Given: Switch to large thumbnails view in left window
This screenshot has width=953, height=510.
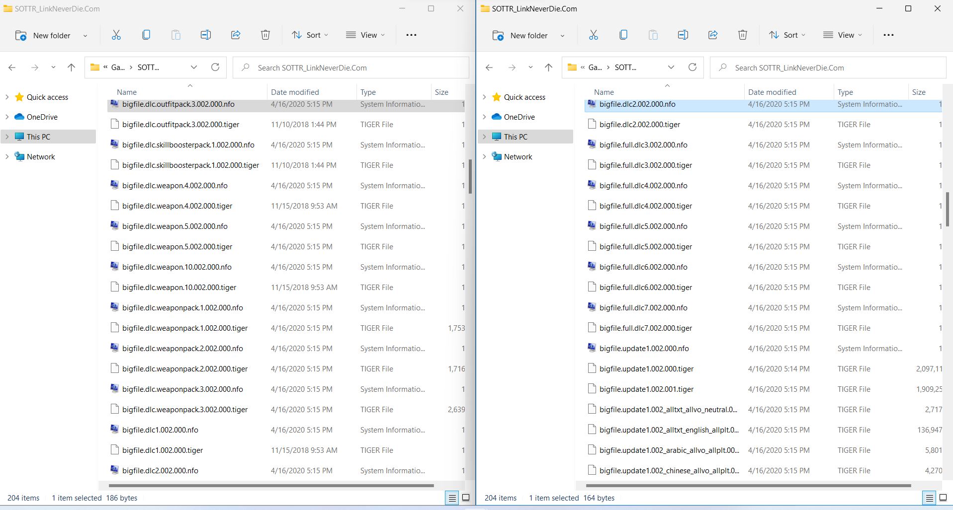Looking at the screenshot, I should click(x=466, y=498).
